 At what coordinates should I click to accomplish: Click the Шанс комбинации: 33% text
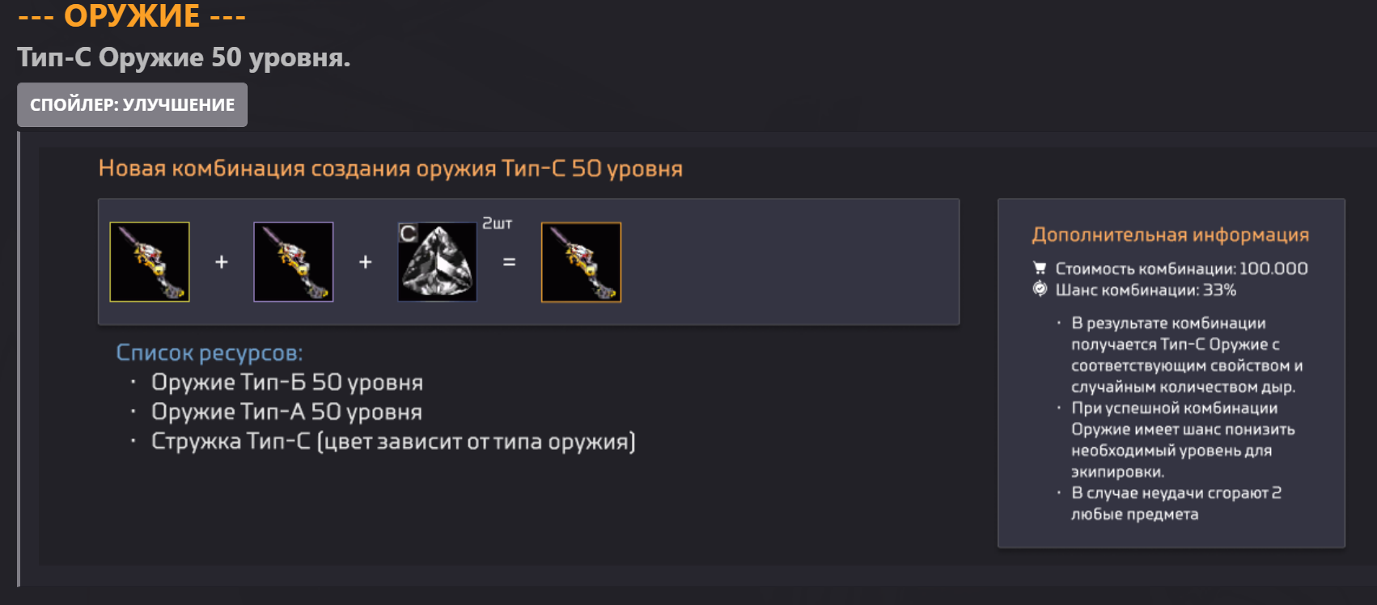(x=1146, y=290)
